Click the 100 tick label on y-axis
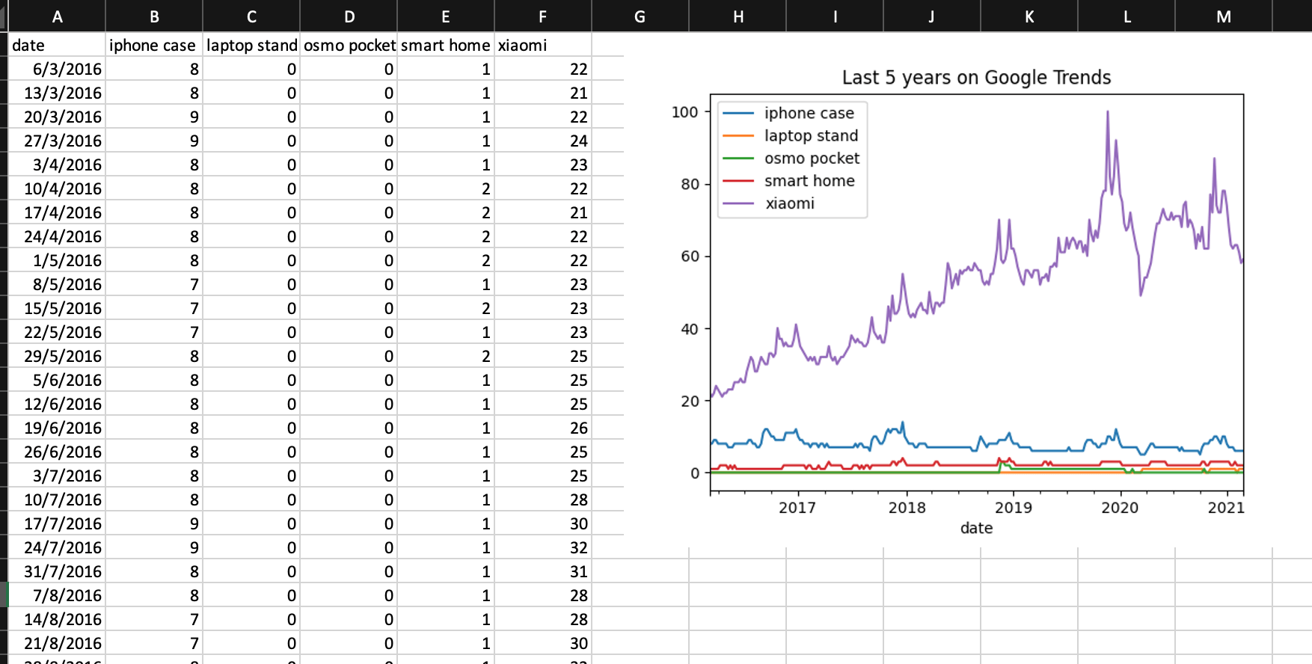The width and height of the screenshot is (1312, 664). 684,112
